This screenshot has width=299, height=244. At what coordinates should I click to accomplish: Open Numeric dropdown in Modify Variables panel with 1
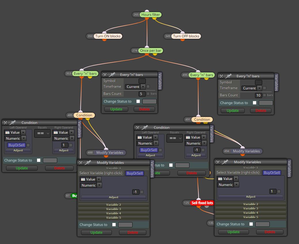pos(228,185)
